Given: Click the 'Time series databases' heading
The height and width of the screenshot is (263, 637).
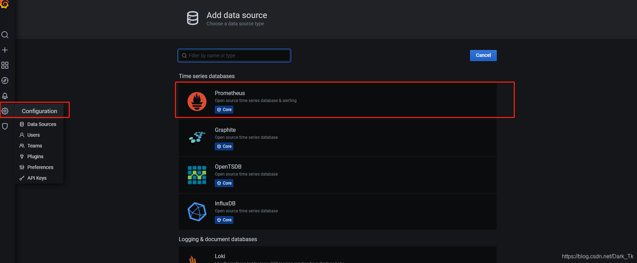Looking at the screenshot, I should click(x=207, y=76).
